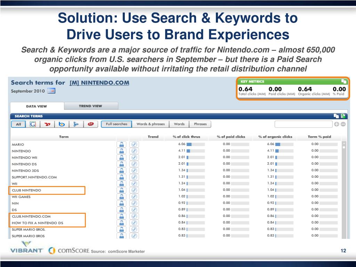Click the plus icon beside search box
The height and width of the screenshot is (267, 356).
337,124
